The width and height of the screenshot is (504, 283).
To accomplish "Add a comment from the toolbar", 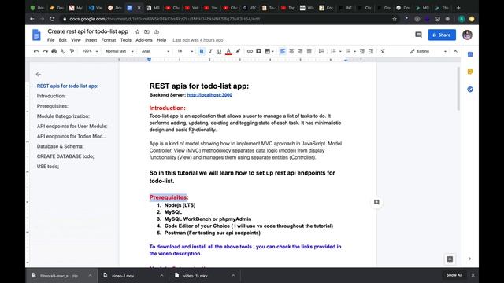I will 259,51.
